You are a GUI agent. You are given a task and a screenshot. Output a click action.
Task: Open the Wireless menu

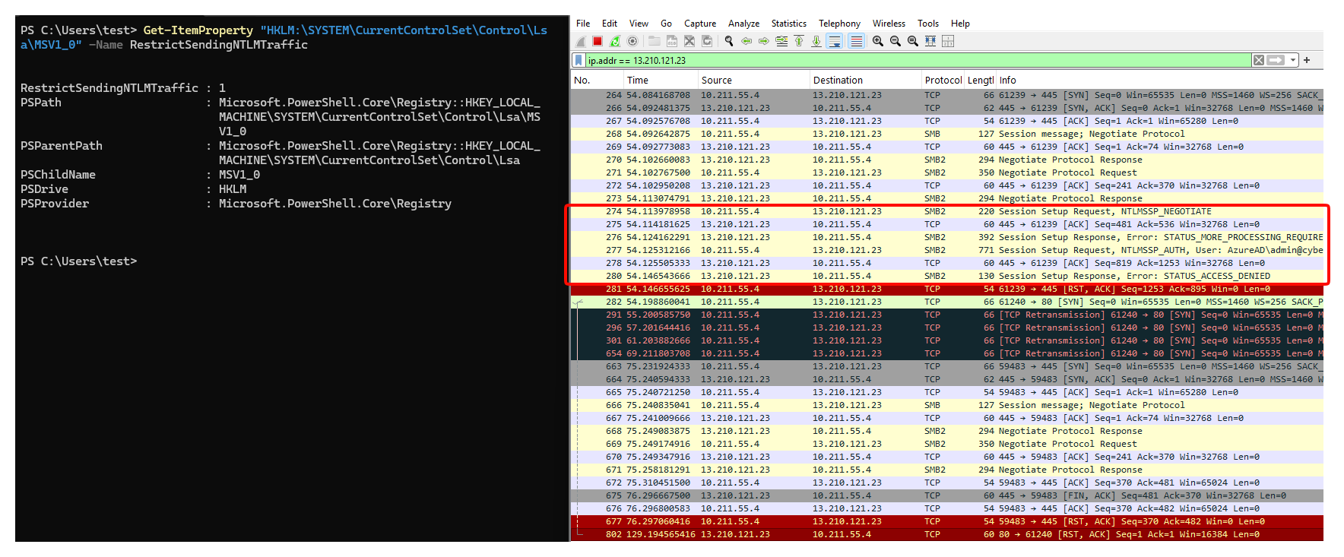coord(889,24)
